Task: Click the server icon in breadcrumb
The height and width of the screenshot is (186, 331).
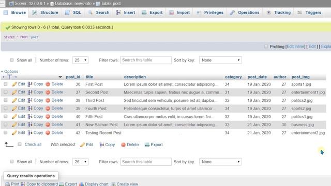Action: (x=11, y=4)
